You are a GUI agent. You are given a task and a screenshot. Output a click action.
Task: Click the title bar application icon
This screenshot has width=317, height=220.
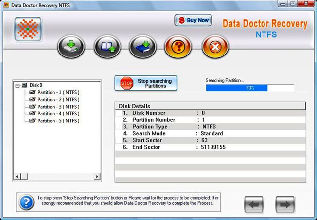coord(6,5)
